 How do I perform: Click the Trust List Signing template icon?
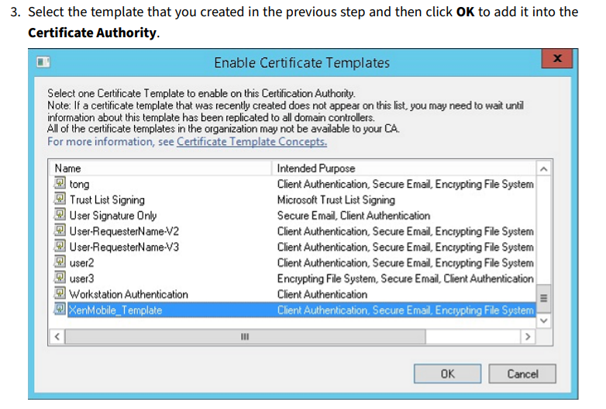60,199
